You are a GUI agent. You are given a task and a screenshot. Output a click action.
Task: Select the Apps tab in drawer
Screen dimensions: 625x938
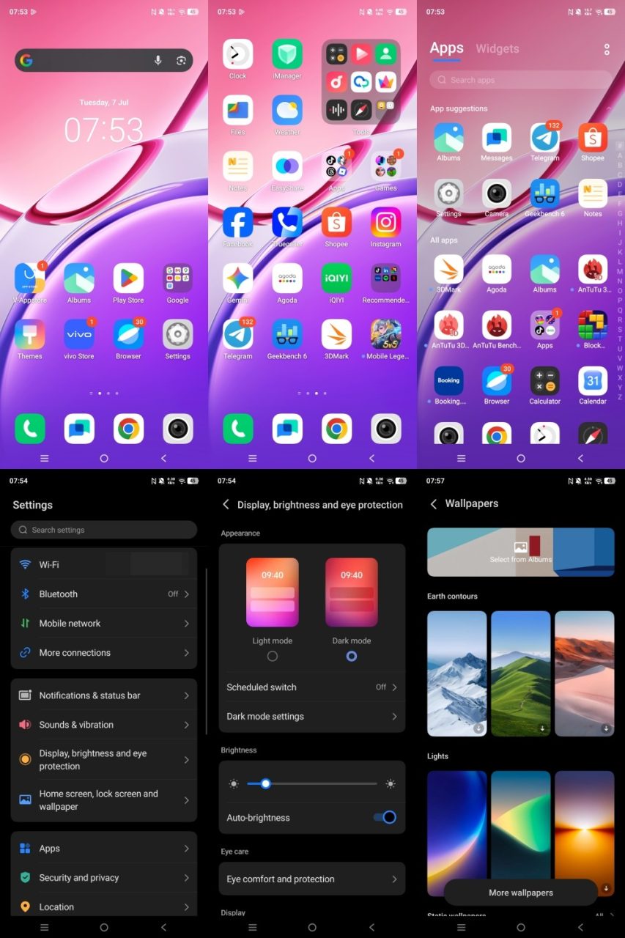click(446, 48)
